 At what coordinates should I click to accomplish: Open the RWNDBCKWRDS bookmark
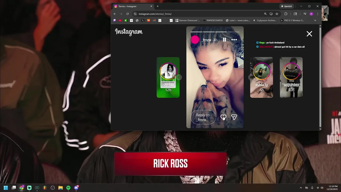(213, 20)
